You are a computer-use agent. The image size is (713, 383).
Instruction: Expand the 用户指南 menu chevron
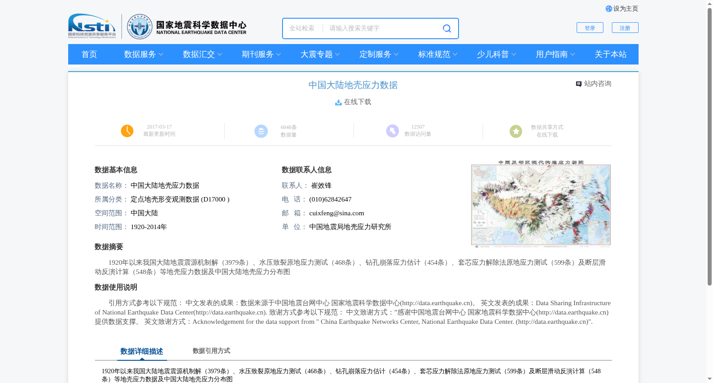click(x=573, y=54)
